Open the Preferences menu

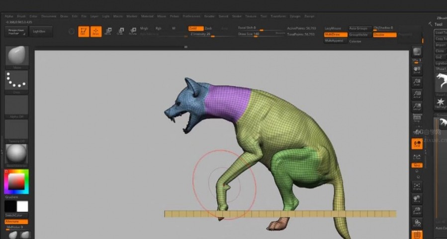[191, 16]
